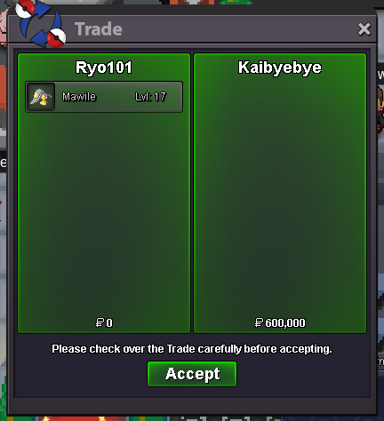This screenshot has height=421, width=384.
Task: Click the Mawile name label
Action: coord(79,97)
